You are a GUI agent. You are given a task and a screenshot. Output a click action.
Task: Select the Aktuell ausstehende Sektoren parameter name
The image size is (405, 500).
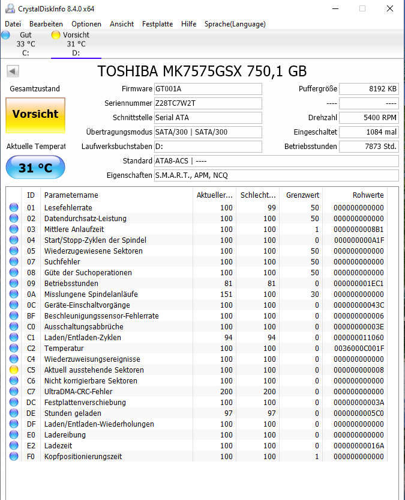pos(94,370)
